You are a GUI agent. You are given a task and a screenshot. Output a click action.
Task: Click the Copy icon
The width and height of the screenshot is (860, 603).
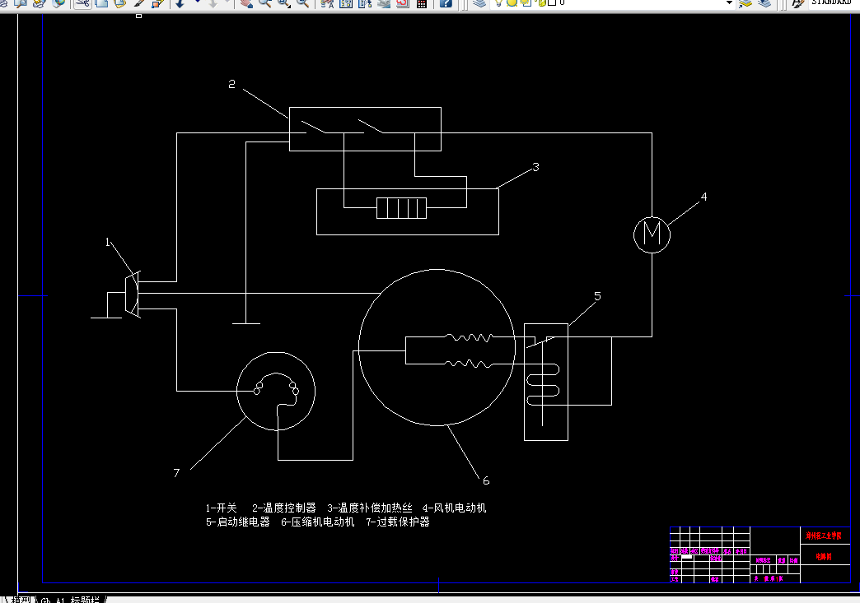coord(101,2)
